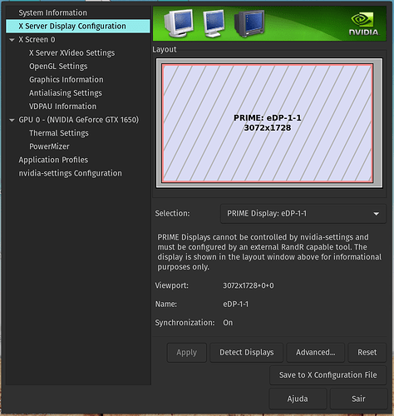The width and height of the screenshot is (394, 416).
Task: Open Graphics Information page
Action: (66, 80)
